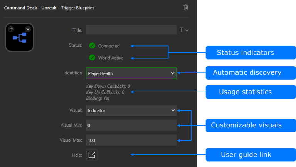Select the Usage statistics blue label
The height and width of the screenshot is (167, 296).
tap(246, 92)
